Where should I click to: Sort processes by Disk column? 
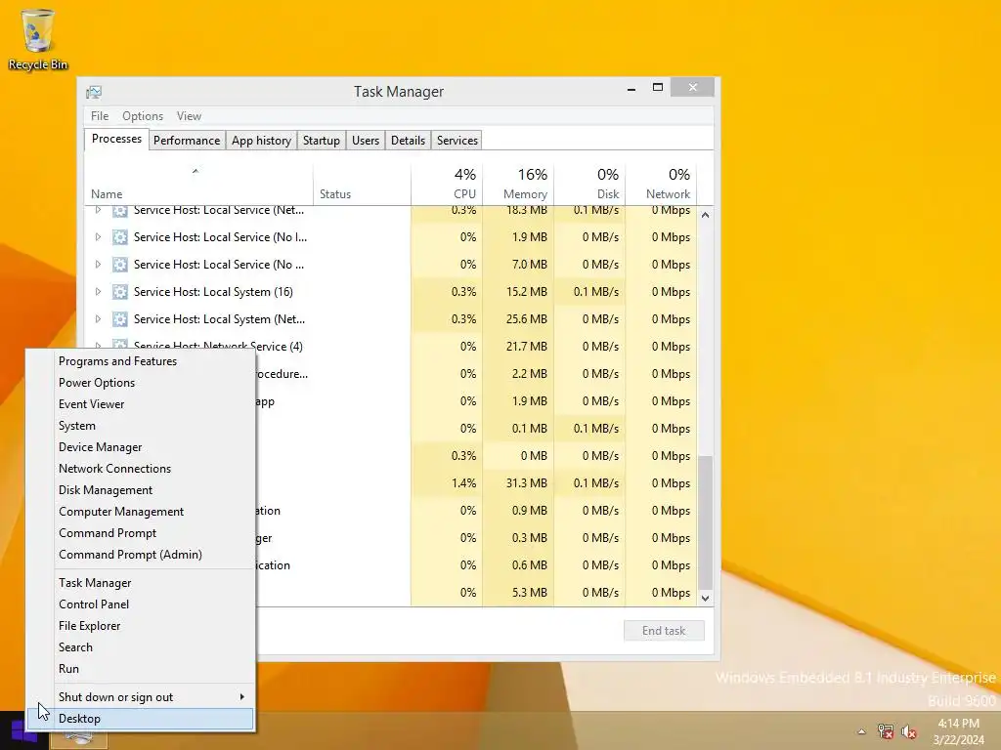point(589,184)
